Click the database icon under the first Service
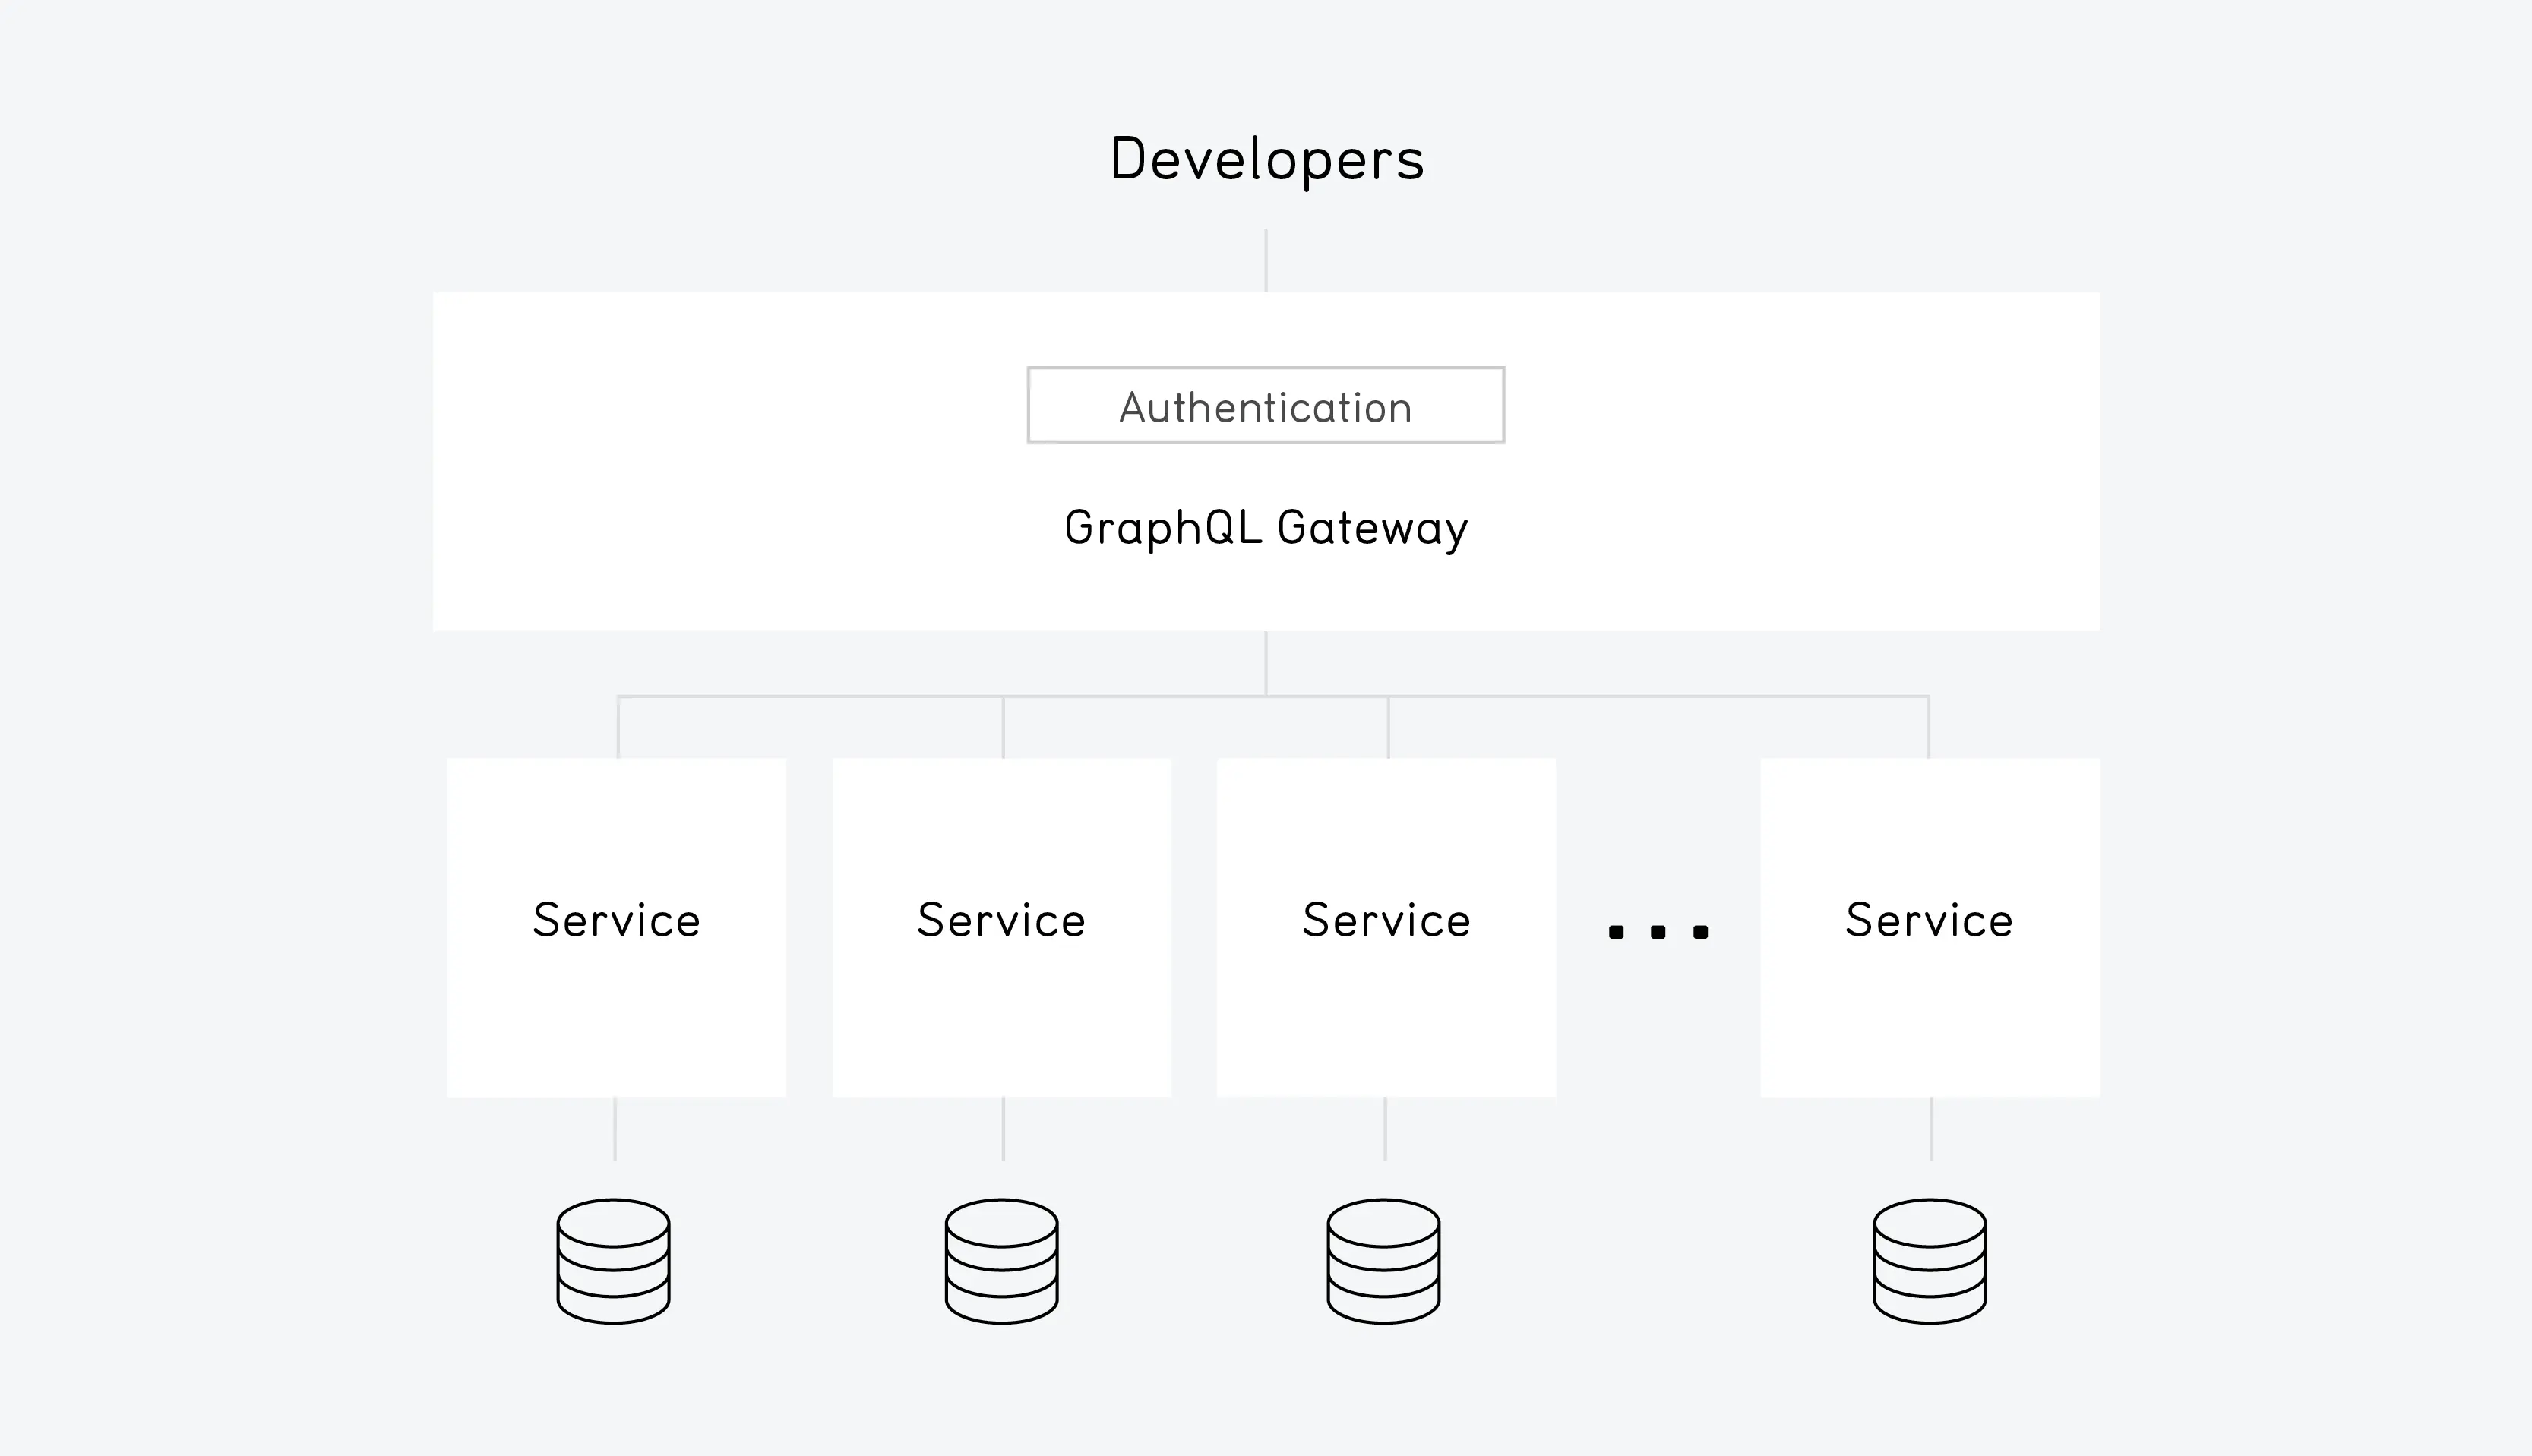Screen dimensions: 2532x1456 coord(613,1261)
